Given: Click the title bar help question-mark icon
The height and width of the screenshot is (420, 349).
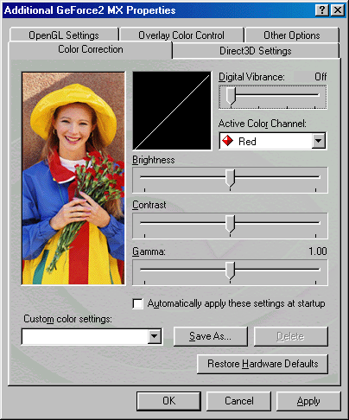Looking at the screenshot, I should point(322,10).
